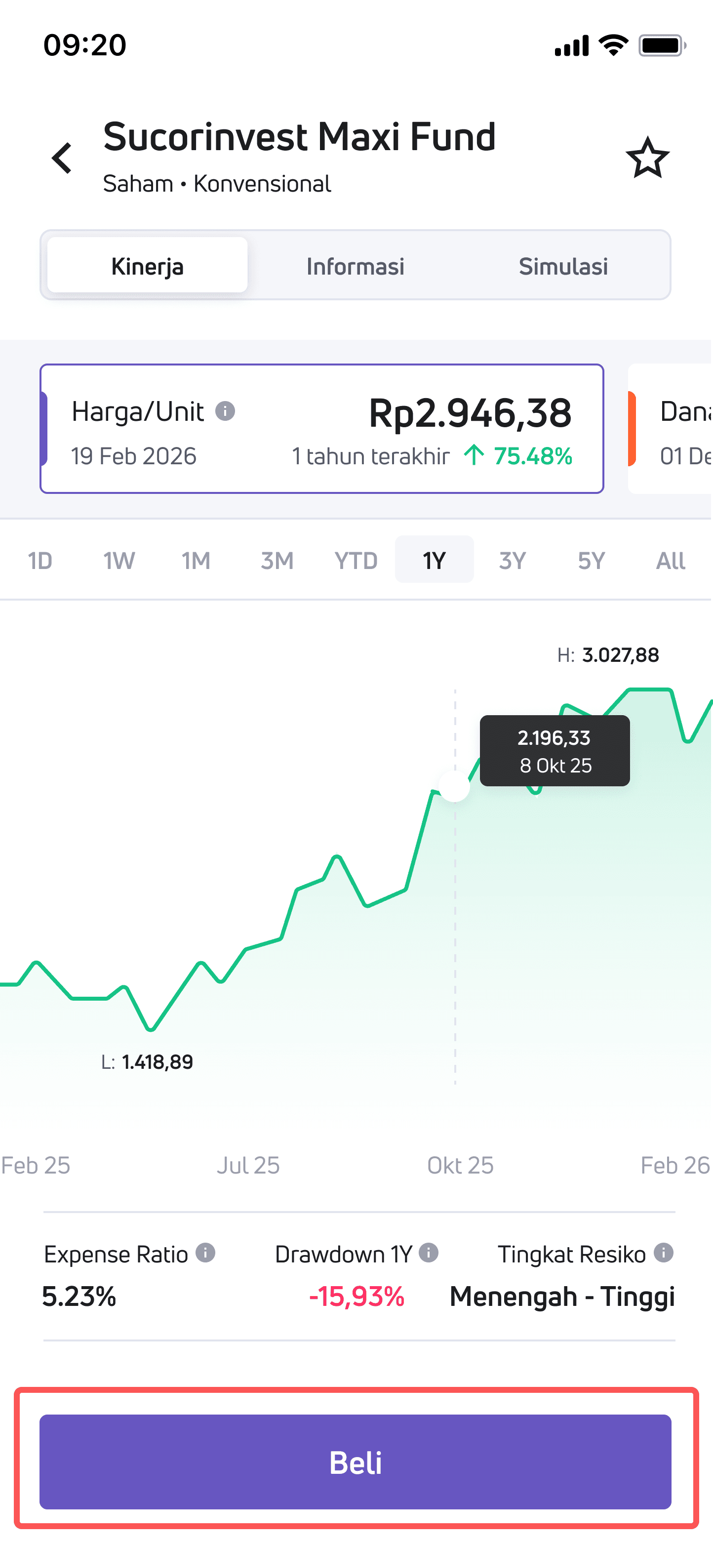The image size is (713, 1541).
Task: Tap the Wi-Fi status icon
Action: click(613, 45)
